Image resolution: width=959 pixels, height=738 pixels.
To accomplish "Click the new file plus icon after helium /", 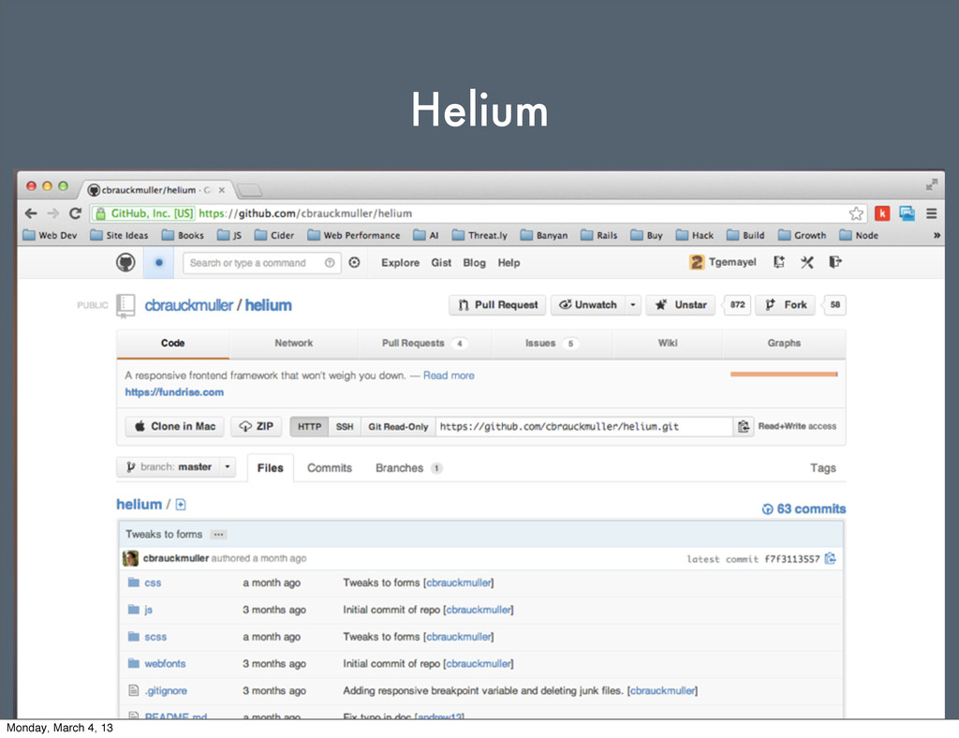I will [181, 505].
